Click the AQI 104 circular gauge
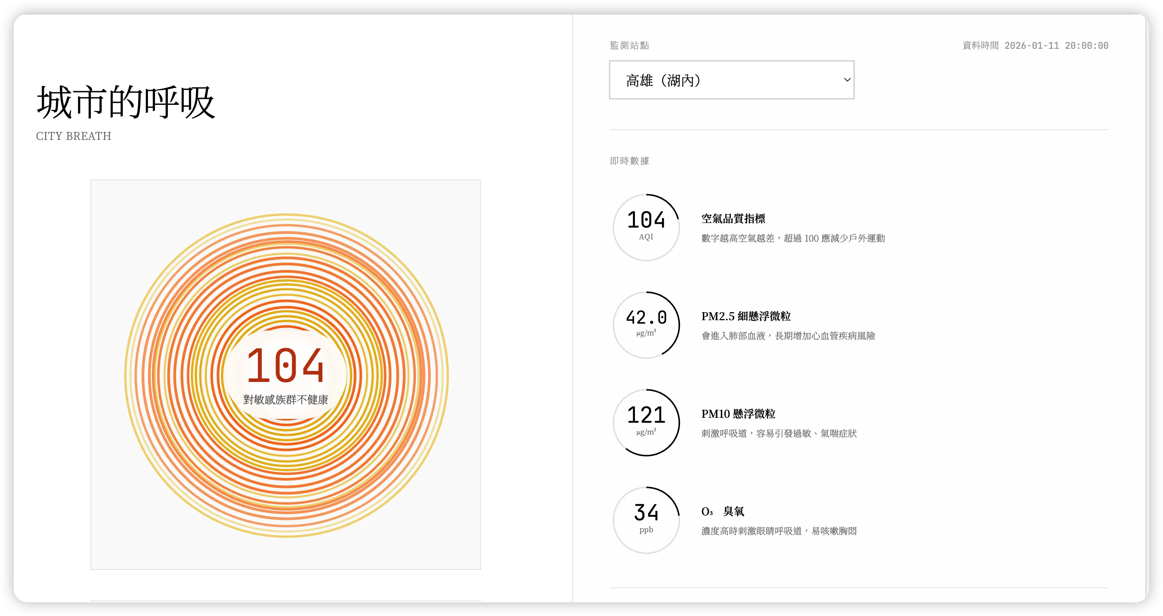Screen dimensions: 1163x616 click(x=646, y=228)
